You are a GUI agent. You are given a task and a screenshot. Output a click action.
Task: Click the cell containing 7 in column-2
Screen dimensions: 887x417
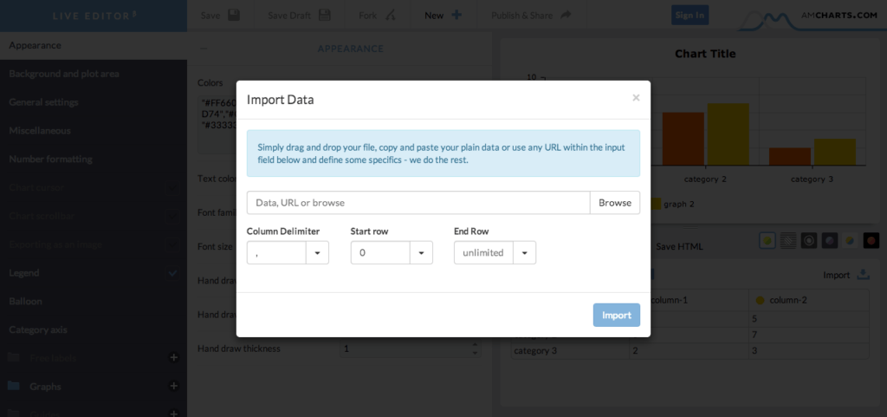[x=809, y=335]
